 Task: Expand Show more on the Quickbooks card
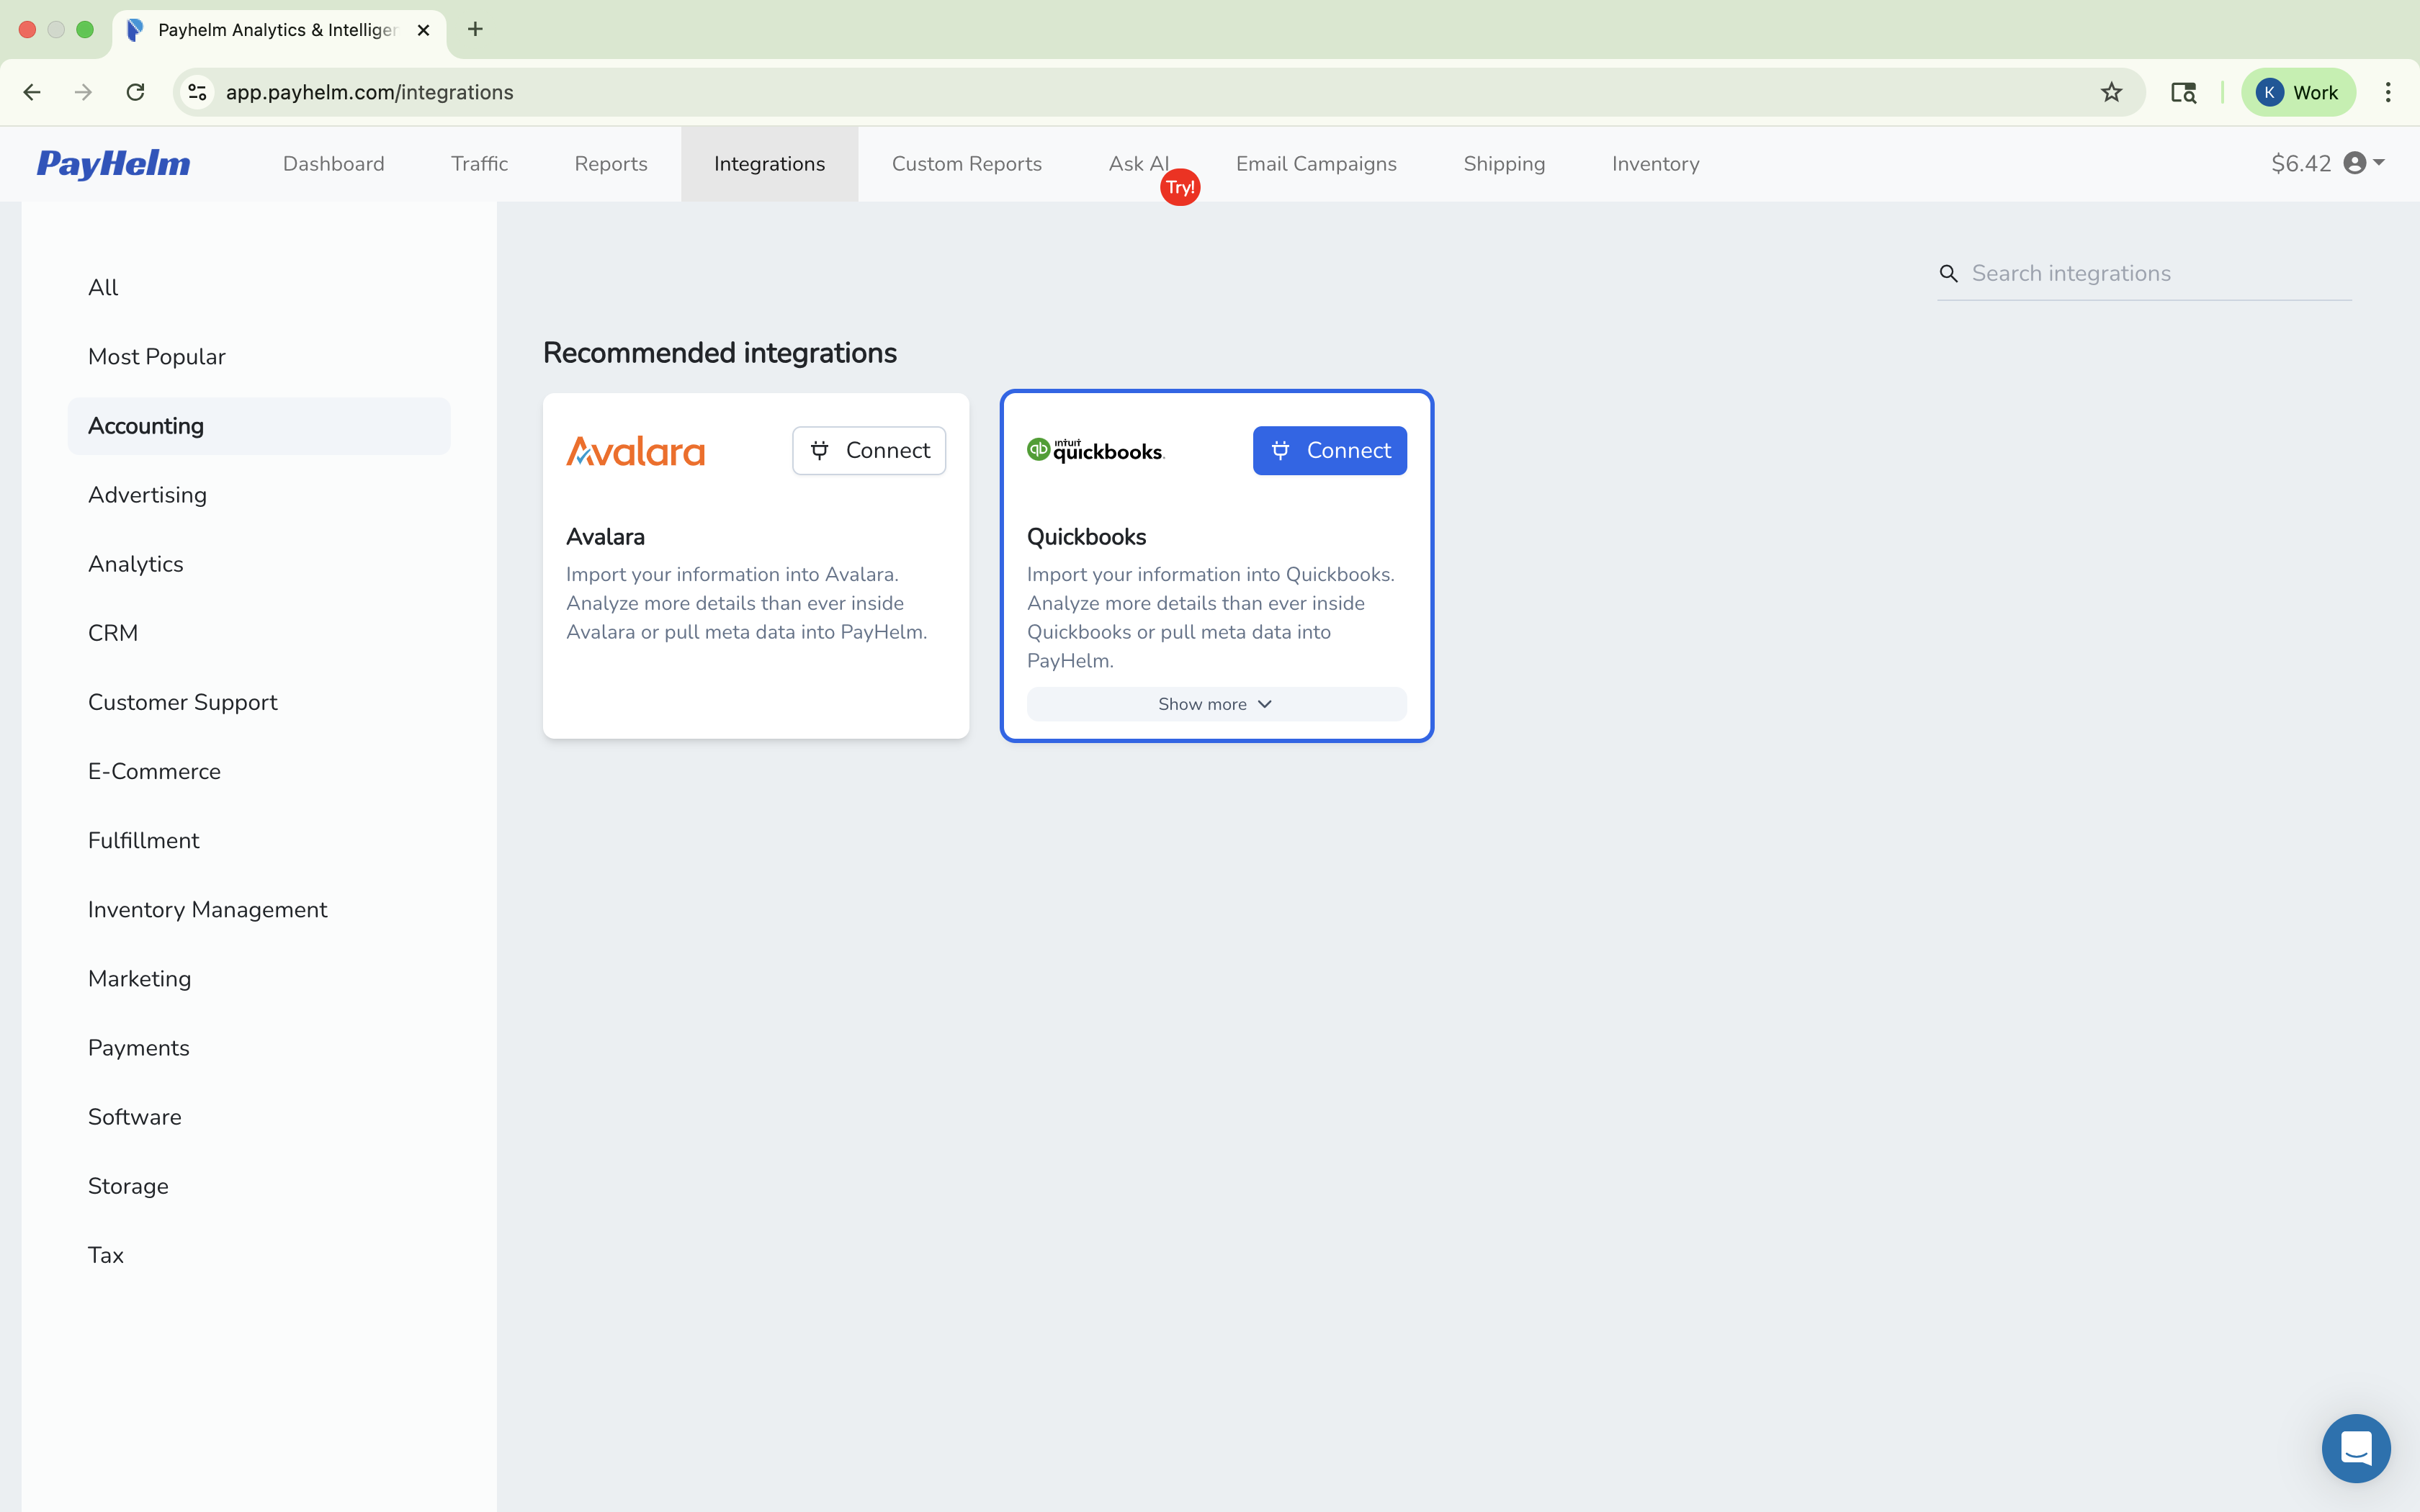[1215, 703]
